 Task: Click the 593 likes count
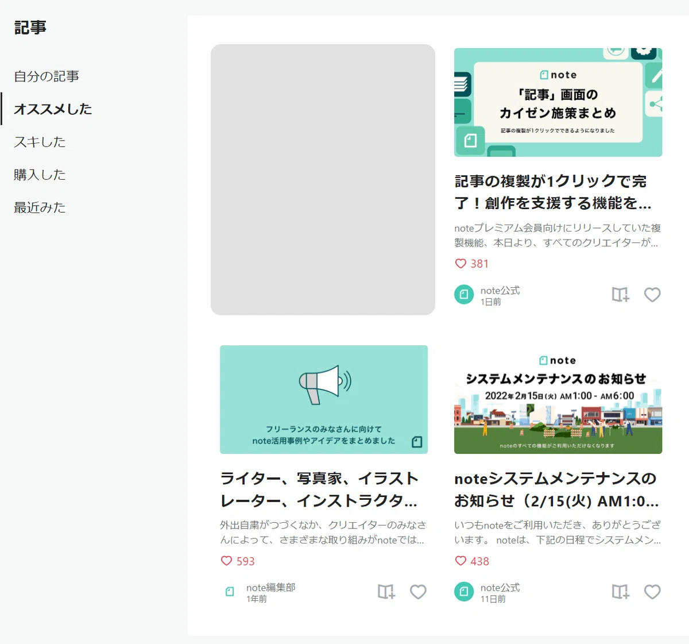245,561
